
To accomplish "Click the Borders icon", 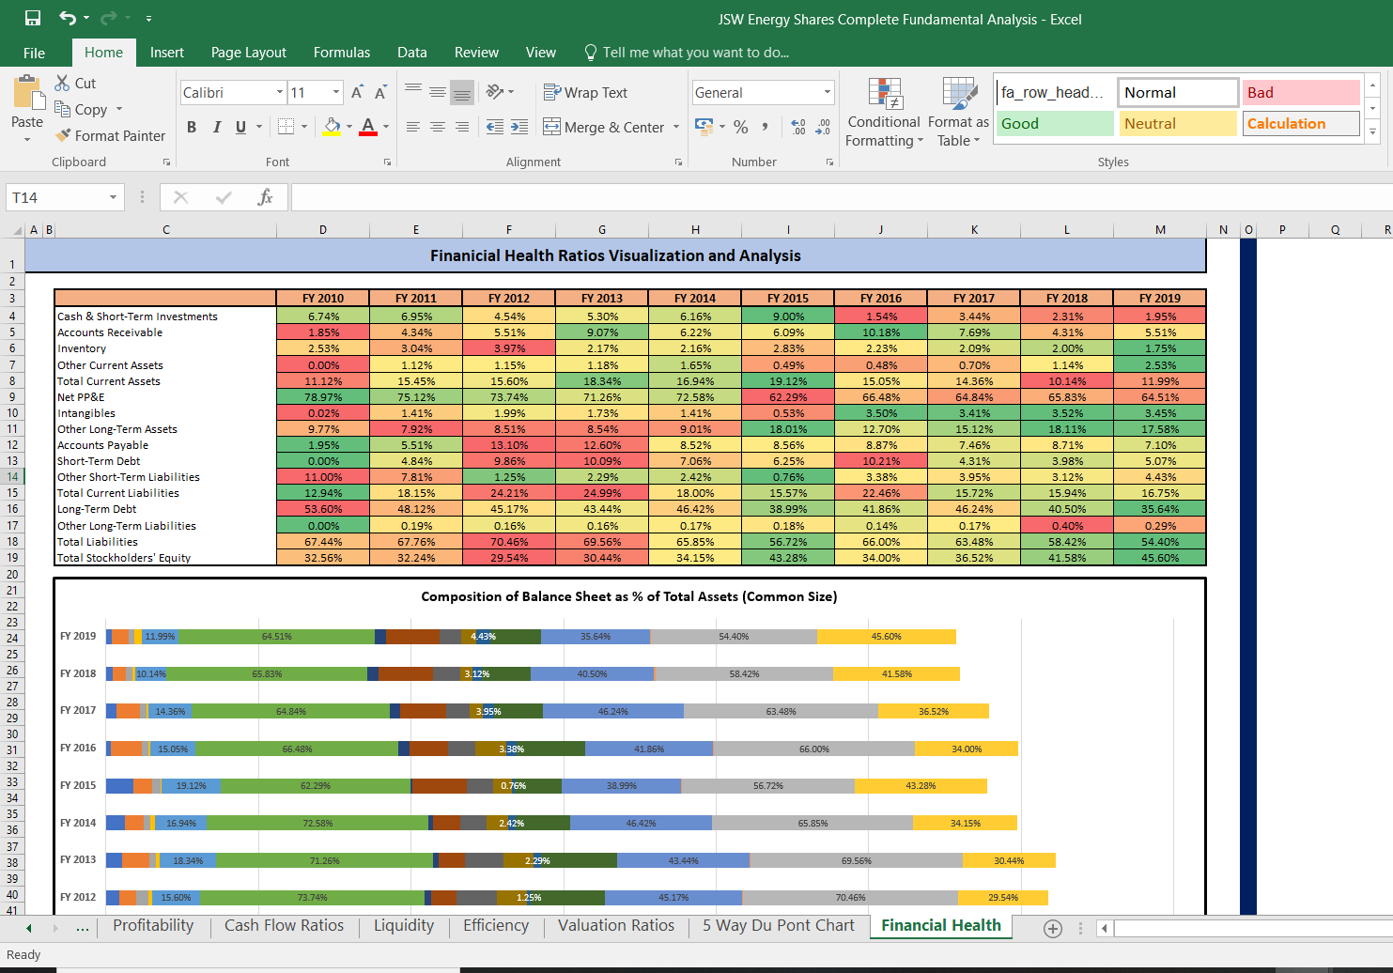I will [x=286, y=127].
